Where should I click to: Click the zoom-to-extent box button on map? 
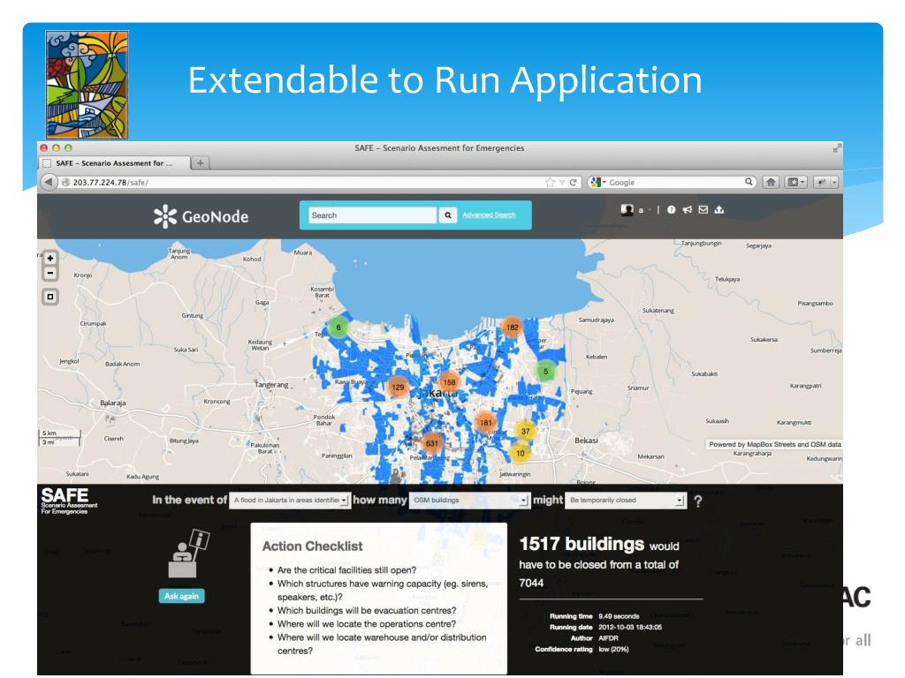point(50,297)
